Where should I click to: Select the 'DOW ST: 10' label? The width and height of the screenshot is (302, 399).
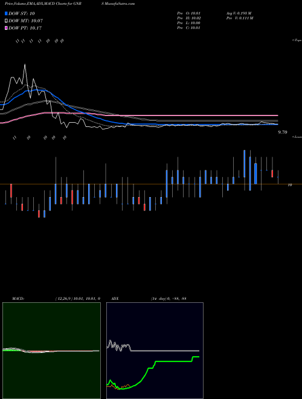[x=22, y=13]
